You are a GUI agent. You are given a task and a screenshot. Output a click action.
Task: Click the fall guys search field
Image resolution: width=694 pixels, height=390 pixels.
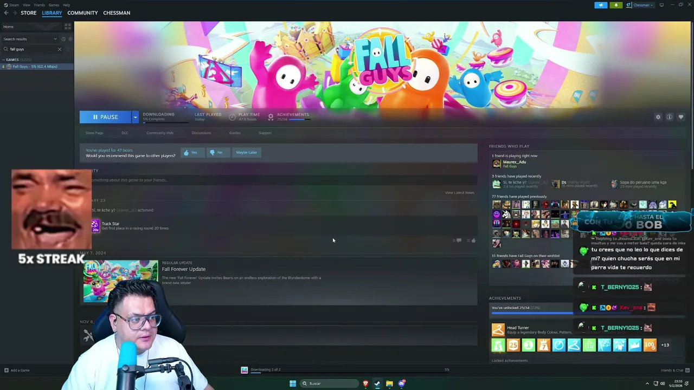tap(33, 49)
